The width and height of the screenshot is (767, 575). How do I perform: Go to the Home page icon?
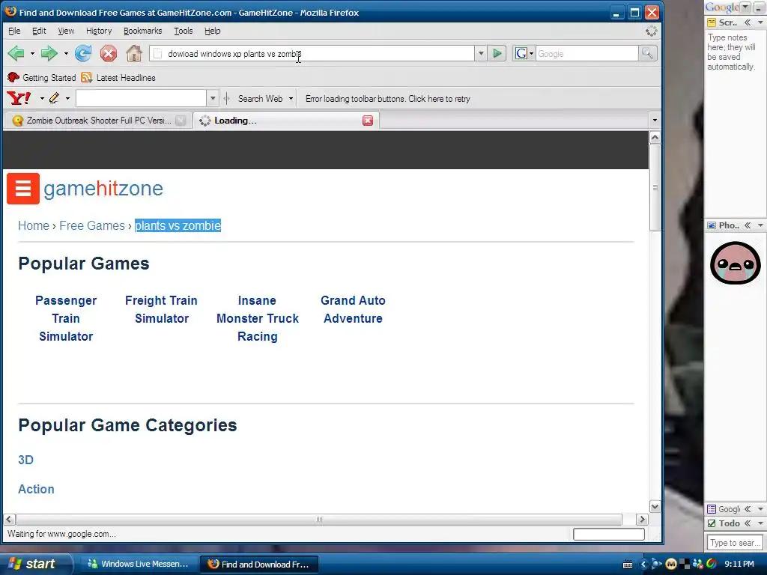point(133,53)
